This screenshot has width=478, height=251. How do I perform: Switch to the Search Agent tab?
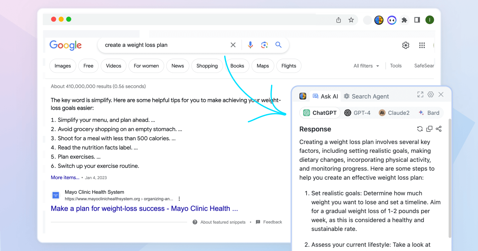click(366, 96)
